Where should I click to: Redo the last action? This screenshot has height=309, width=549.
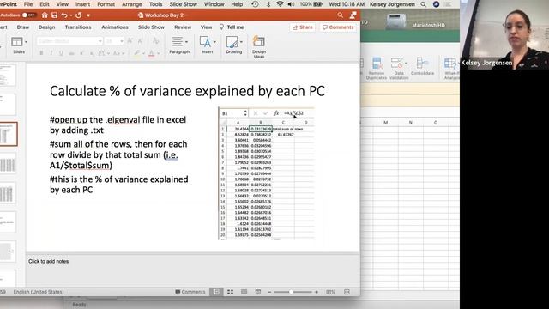[x=78, y=15]
